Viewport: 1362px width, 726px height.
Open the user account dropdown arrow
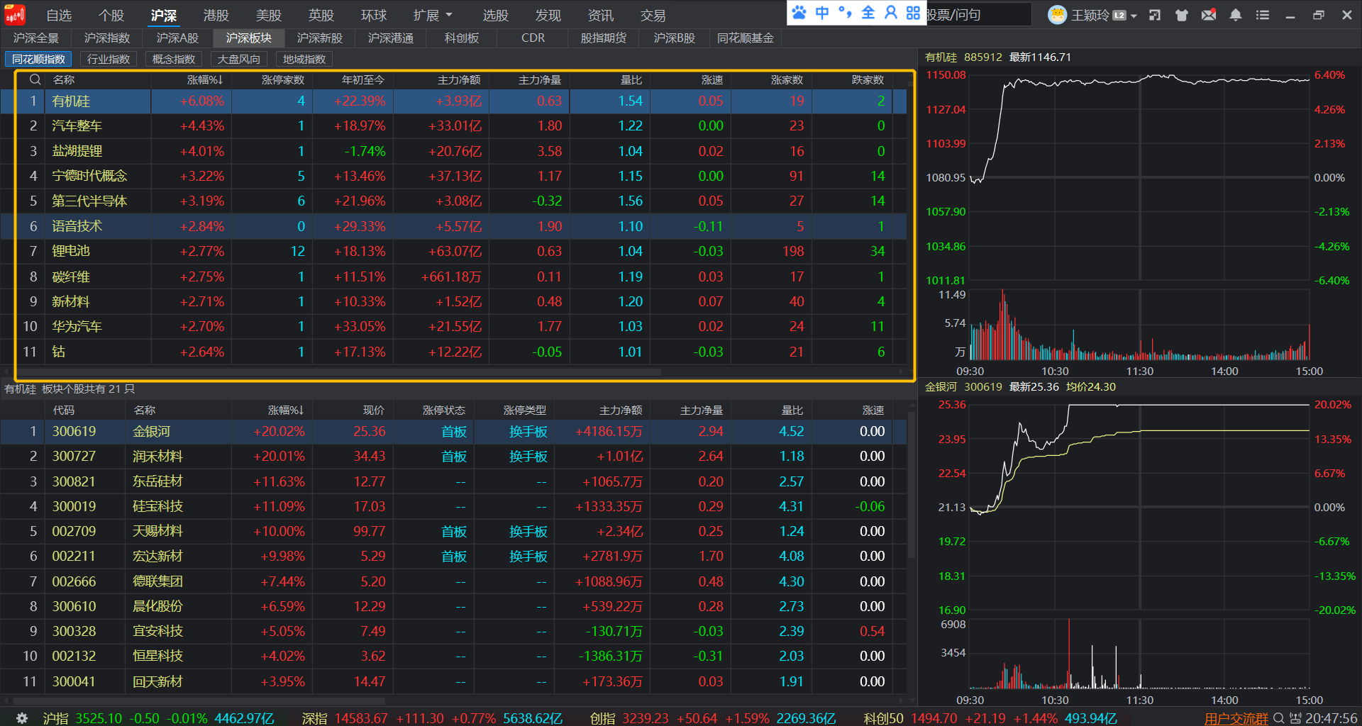(x=1134, y=16)
